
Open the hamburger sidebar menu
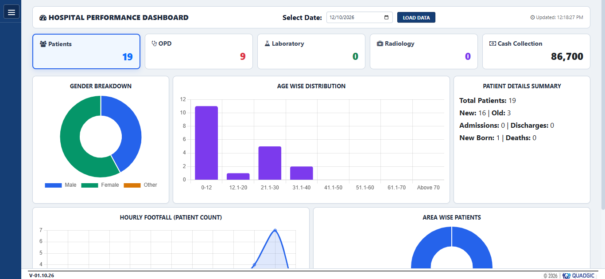[x=12, y=12]
